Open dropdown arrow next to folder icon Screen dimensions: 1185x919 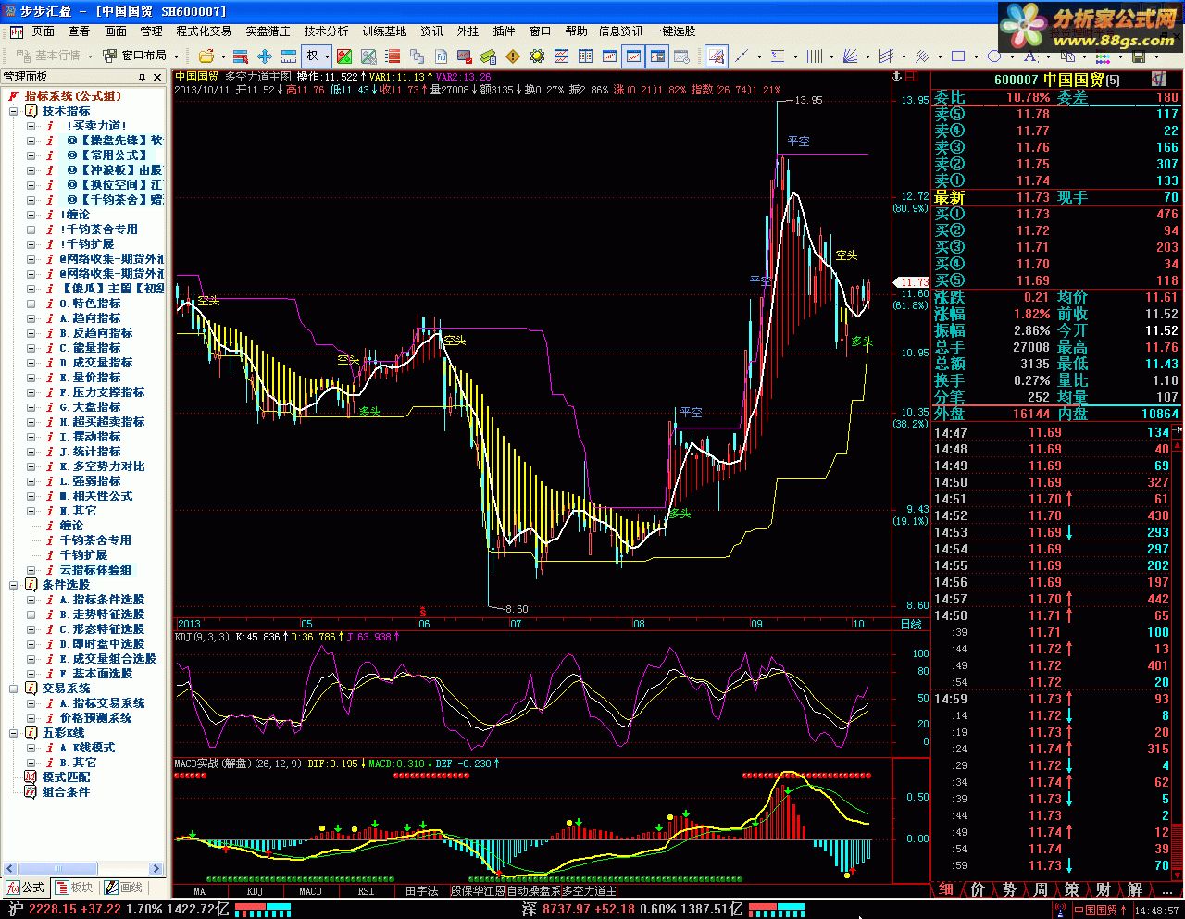point(223,56)
